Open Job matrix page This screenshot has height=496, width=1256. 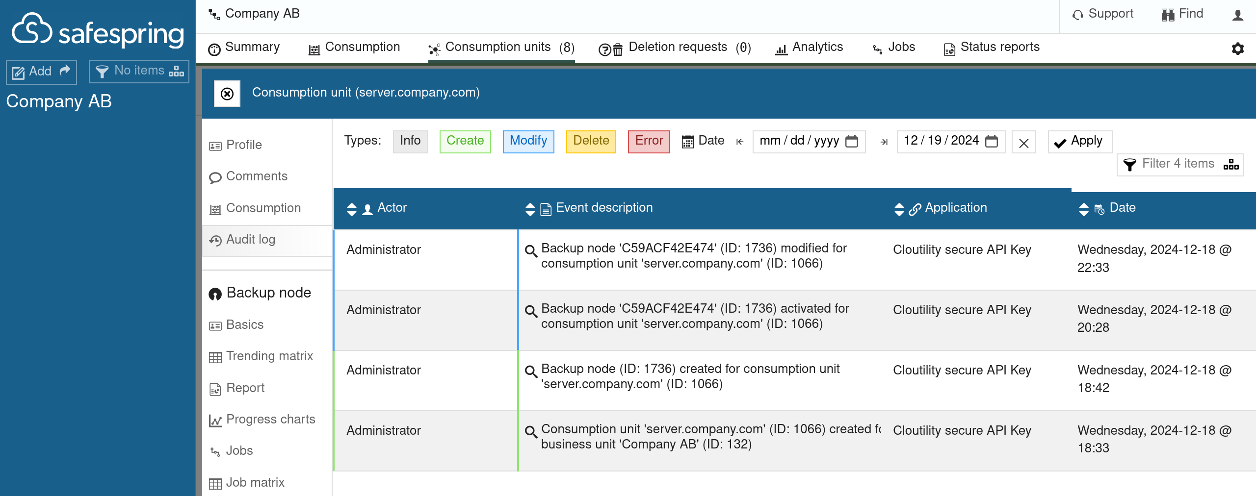click(246, 483)
